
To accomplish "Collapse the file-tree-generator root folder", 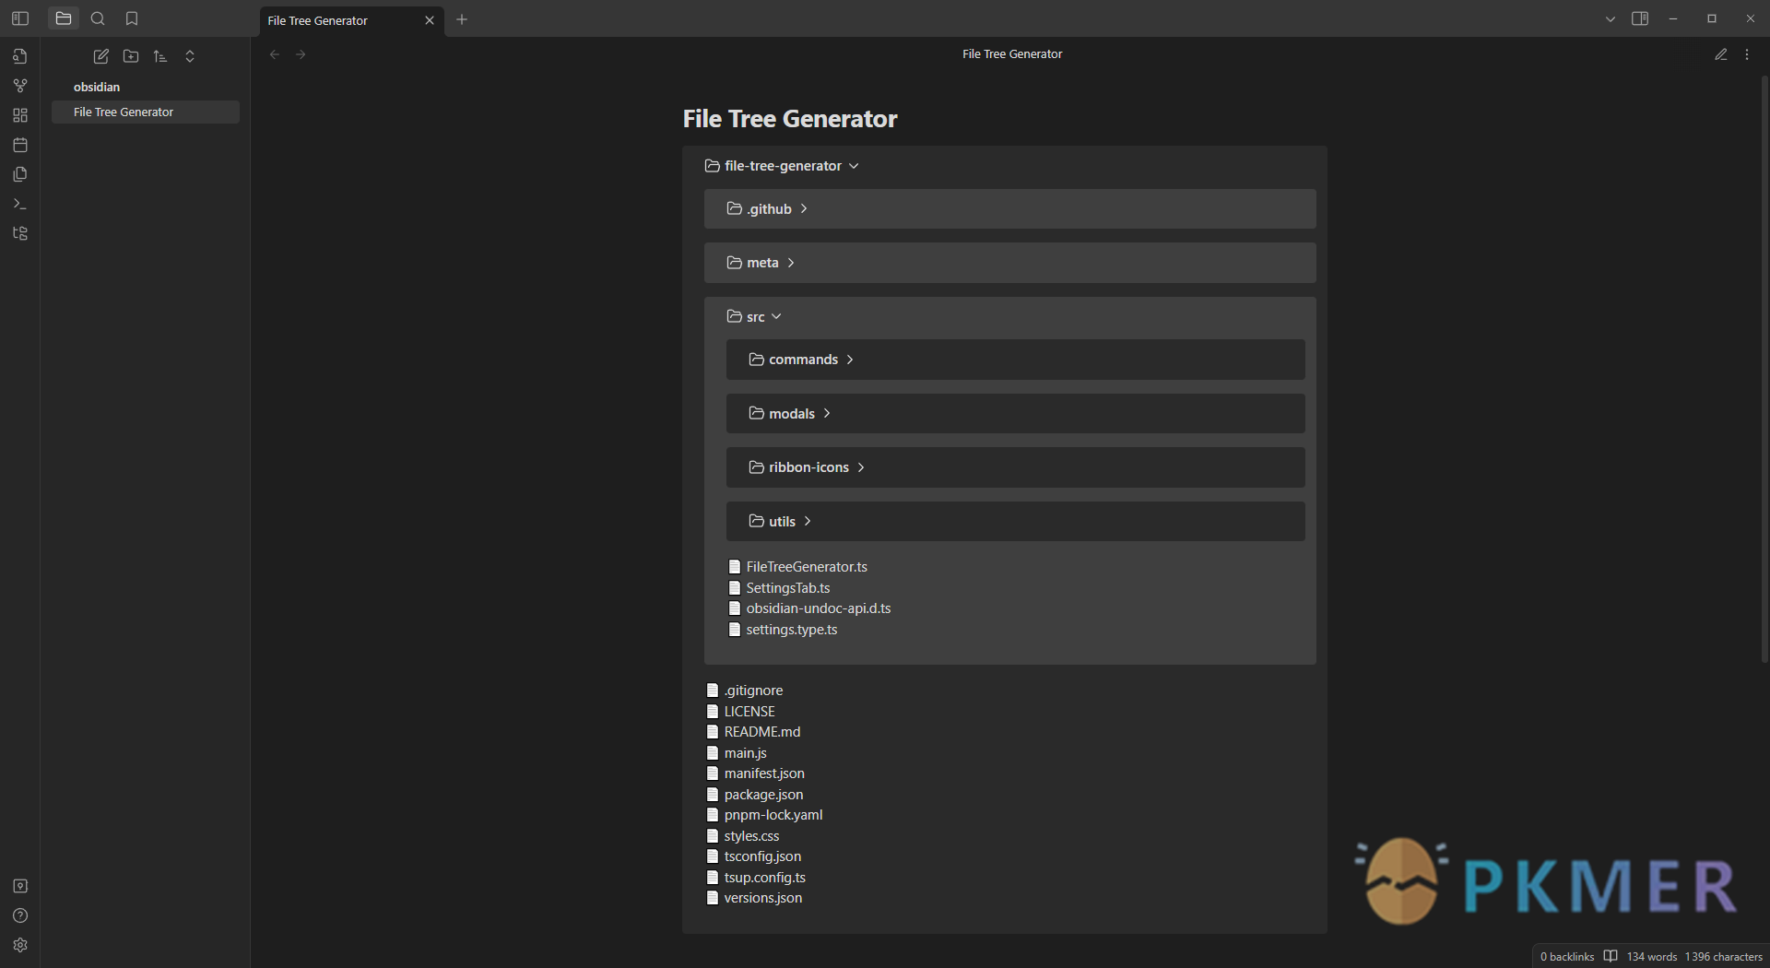I will pos(782,166).
